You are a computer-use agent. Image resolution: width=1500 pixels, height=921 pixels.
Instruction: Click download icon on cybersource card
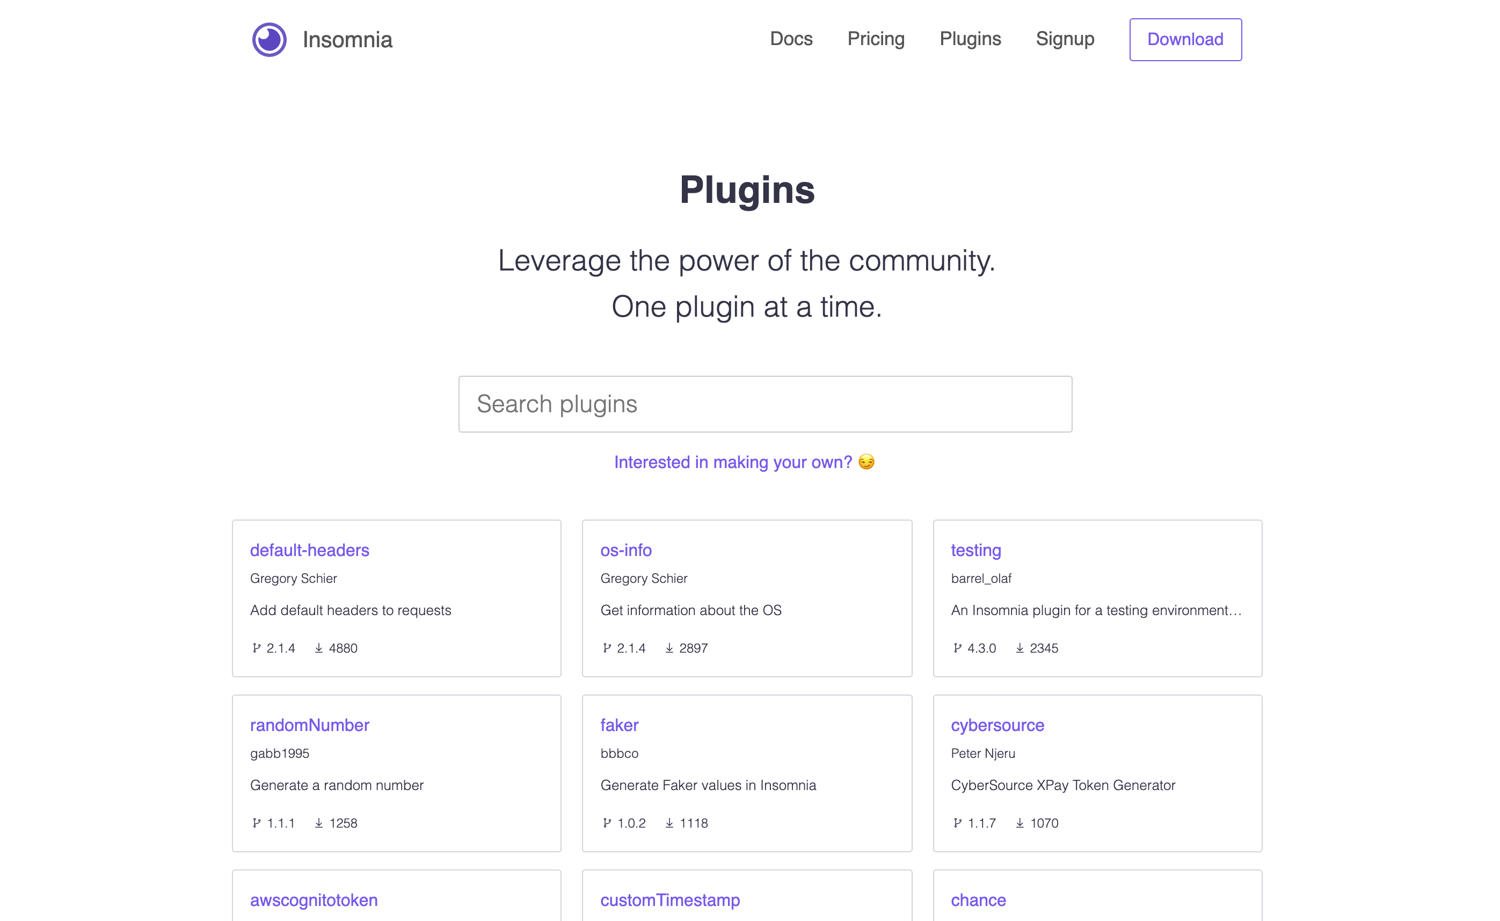pyautogui.click(x=1020, y=823)
